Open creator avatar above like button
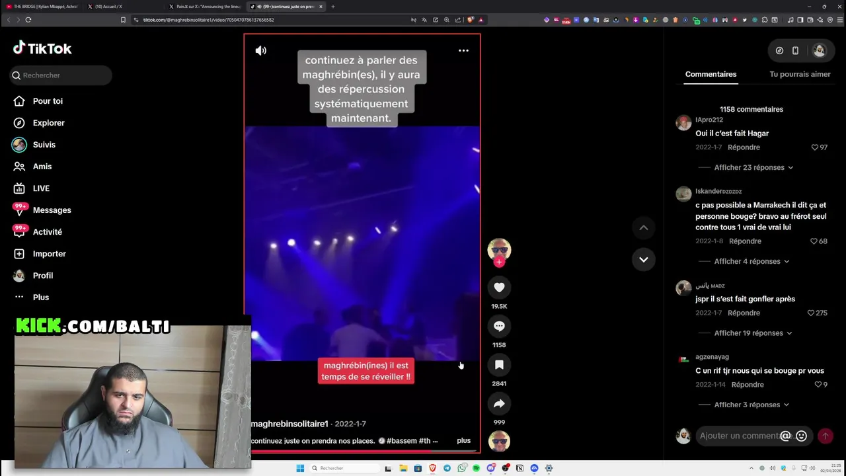The image size is (846, 476). pyautogui.click(x=499, y=249)
